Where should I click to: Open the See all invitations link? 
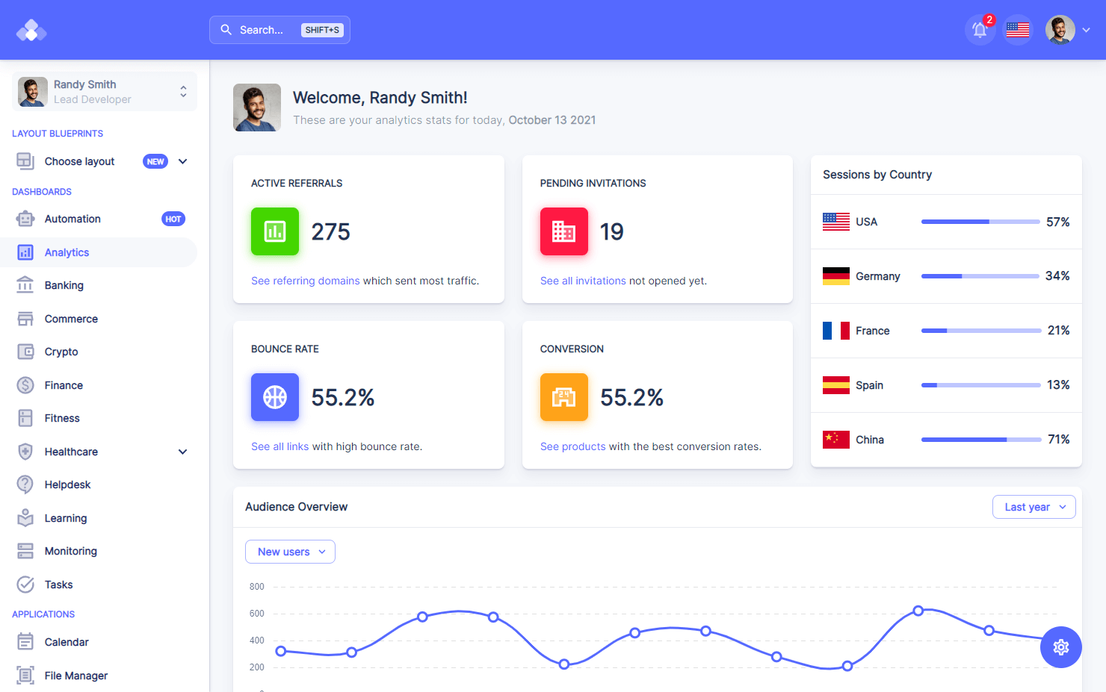583,281
